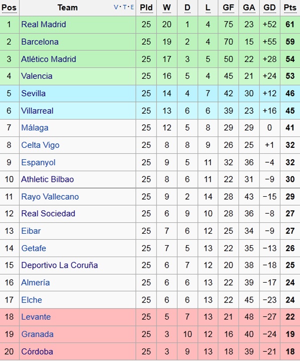
Task: Open the Córdoba team link
Action: [36, 351]
